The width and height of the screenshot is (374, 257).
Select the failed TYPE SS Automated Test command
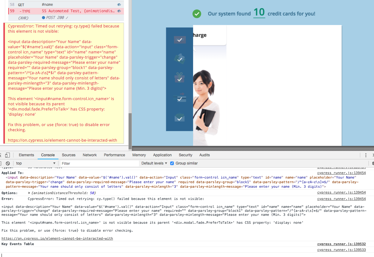66,11
